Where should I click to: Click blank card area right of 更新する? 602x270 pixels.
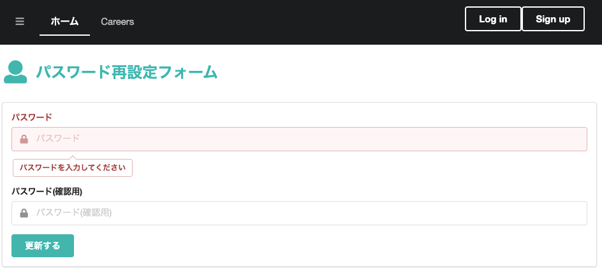pos(330,246)
